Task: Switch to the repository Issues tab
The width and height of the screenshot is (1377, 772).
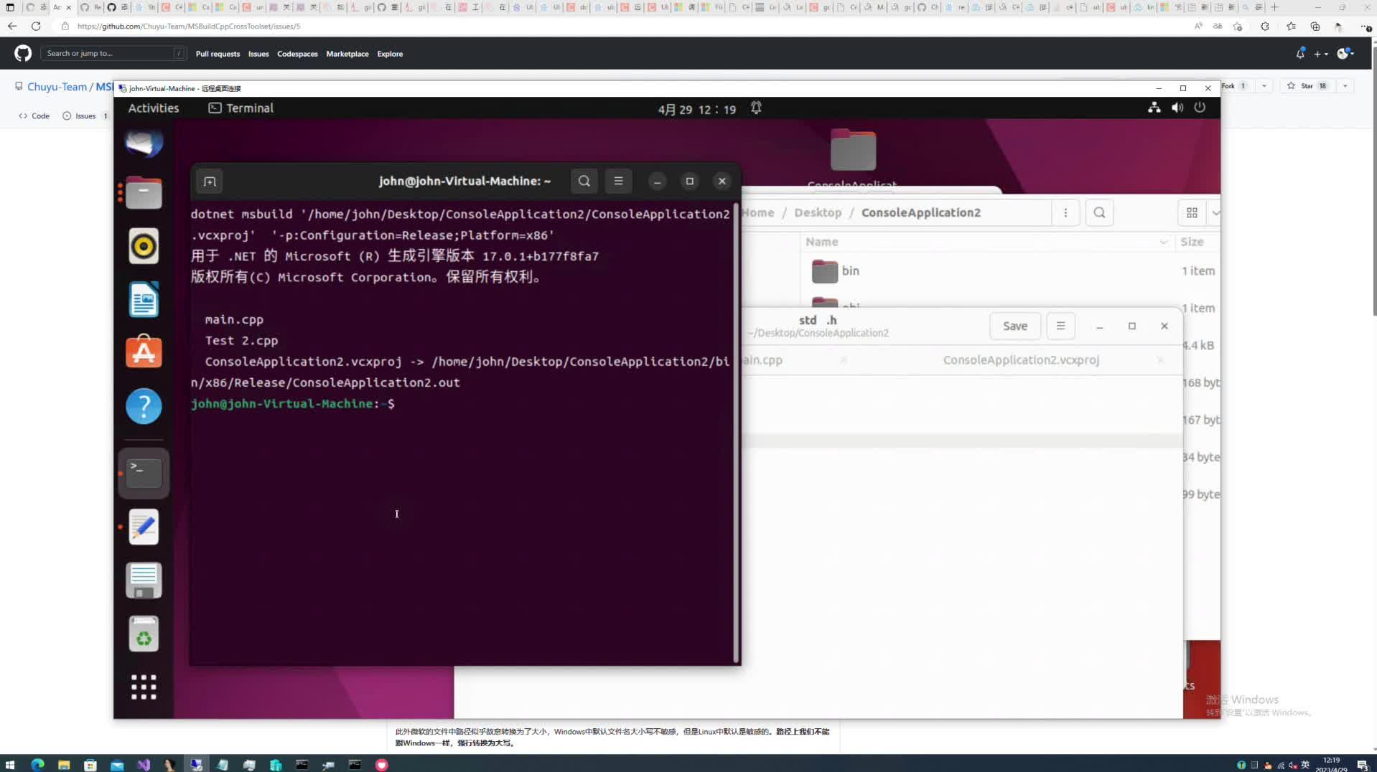Action: point(85,116)
